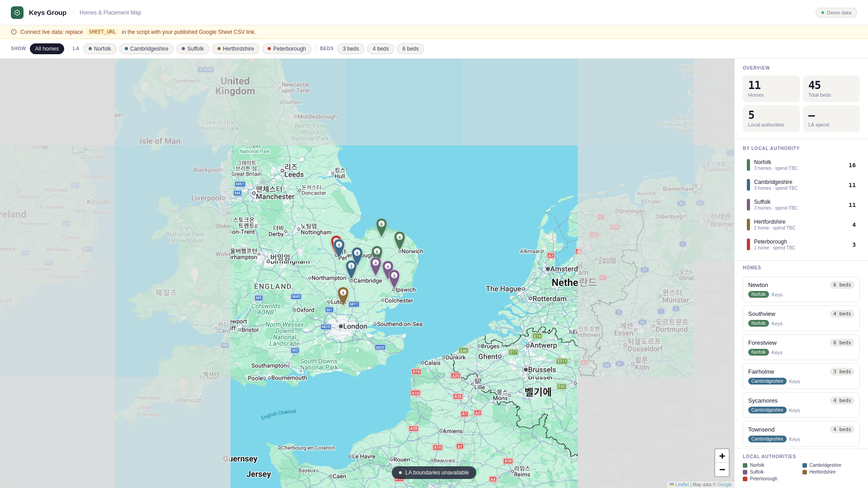Click the Keys Group logo icon
The height and width of the screenshot is (488, 868).
(17, 13)
